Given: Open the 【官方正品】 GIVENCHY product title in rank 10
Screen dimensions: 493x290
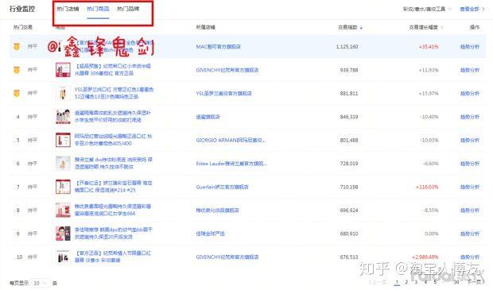Looking at the screenshot, I should [113, 257].
